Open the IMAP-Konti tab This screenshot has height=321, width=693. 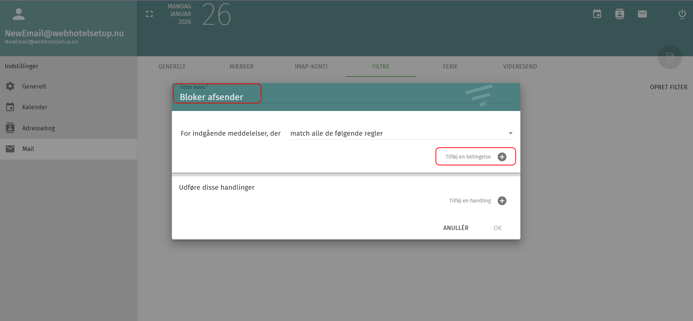(311, 67)
